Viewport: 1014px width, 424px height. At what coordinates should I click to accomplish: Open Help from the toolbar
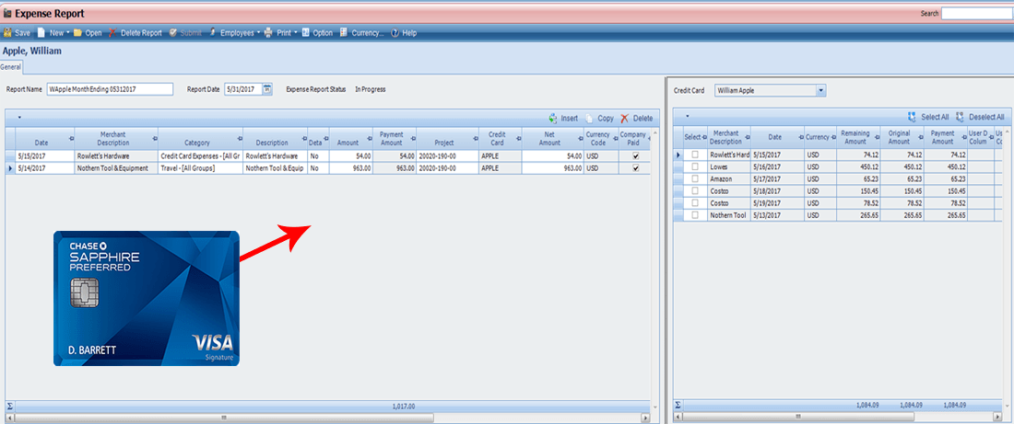point(404,33)
